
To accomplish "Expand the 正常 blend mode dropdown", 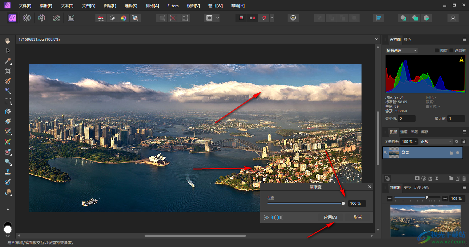I will (436, 142).
